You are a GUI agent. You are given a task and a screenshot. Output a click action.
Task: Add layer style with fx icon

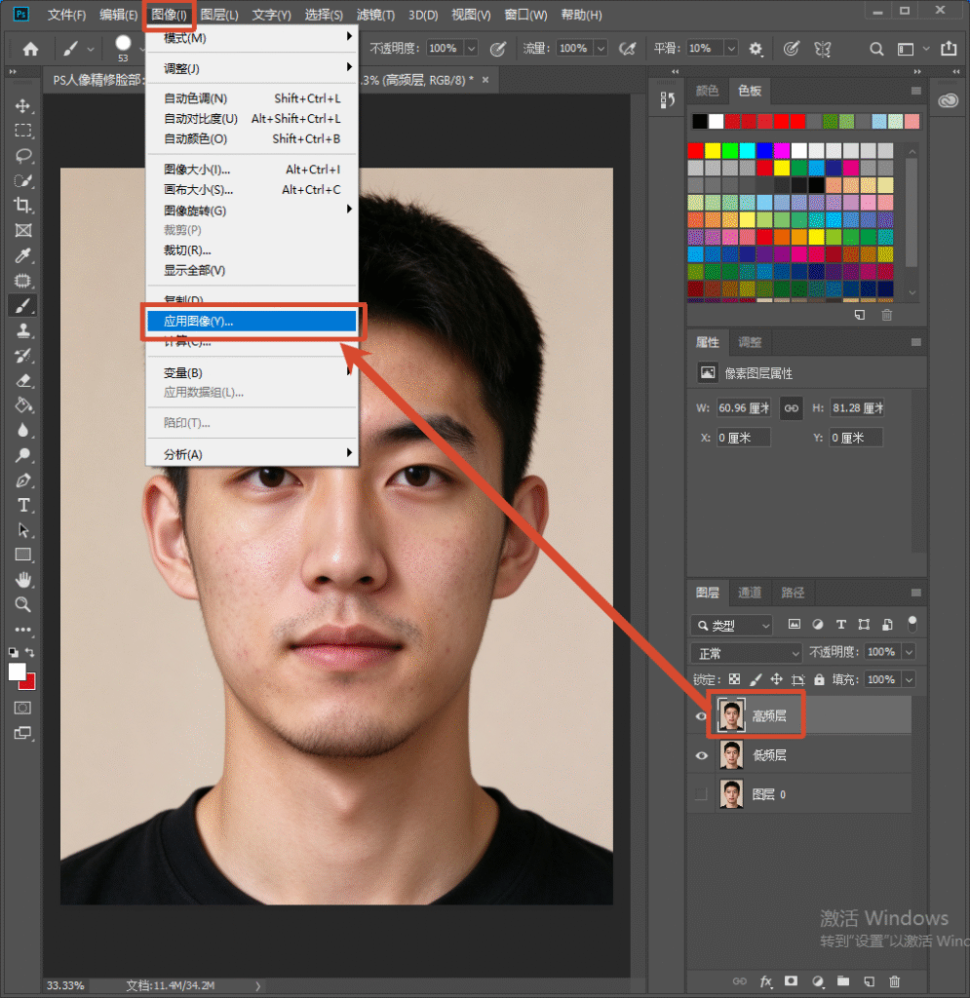(x=765, y=981)
